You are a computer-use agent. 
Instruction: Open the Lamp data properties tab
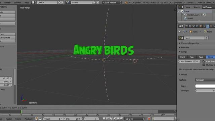pyautogui.click(x=208, y=26)
